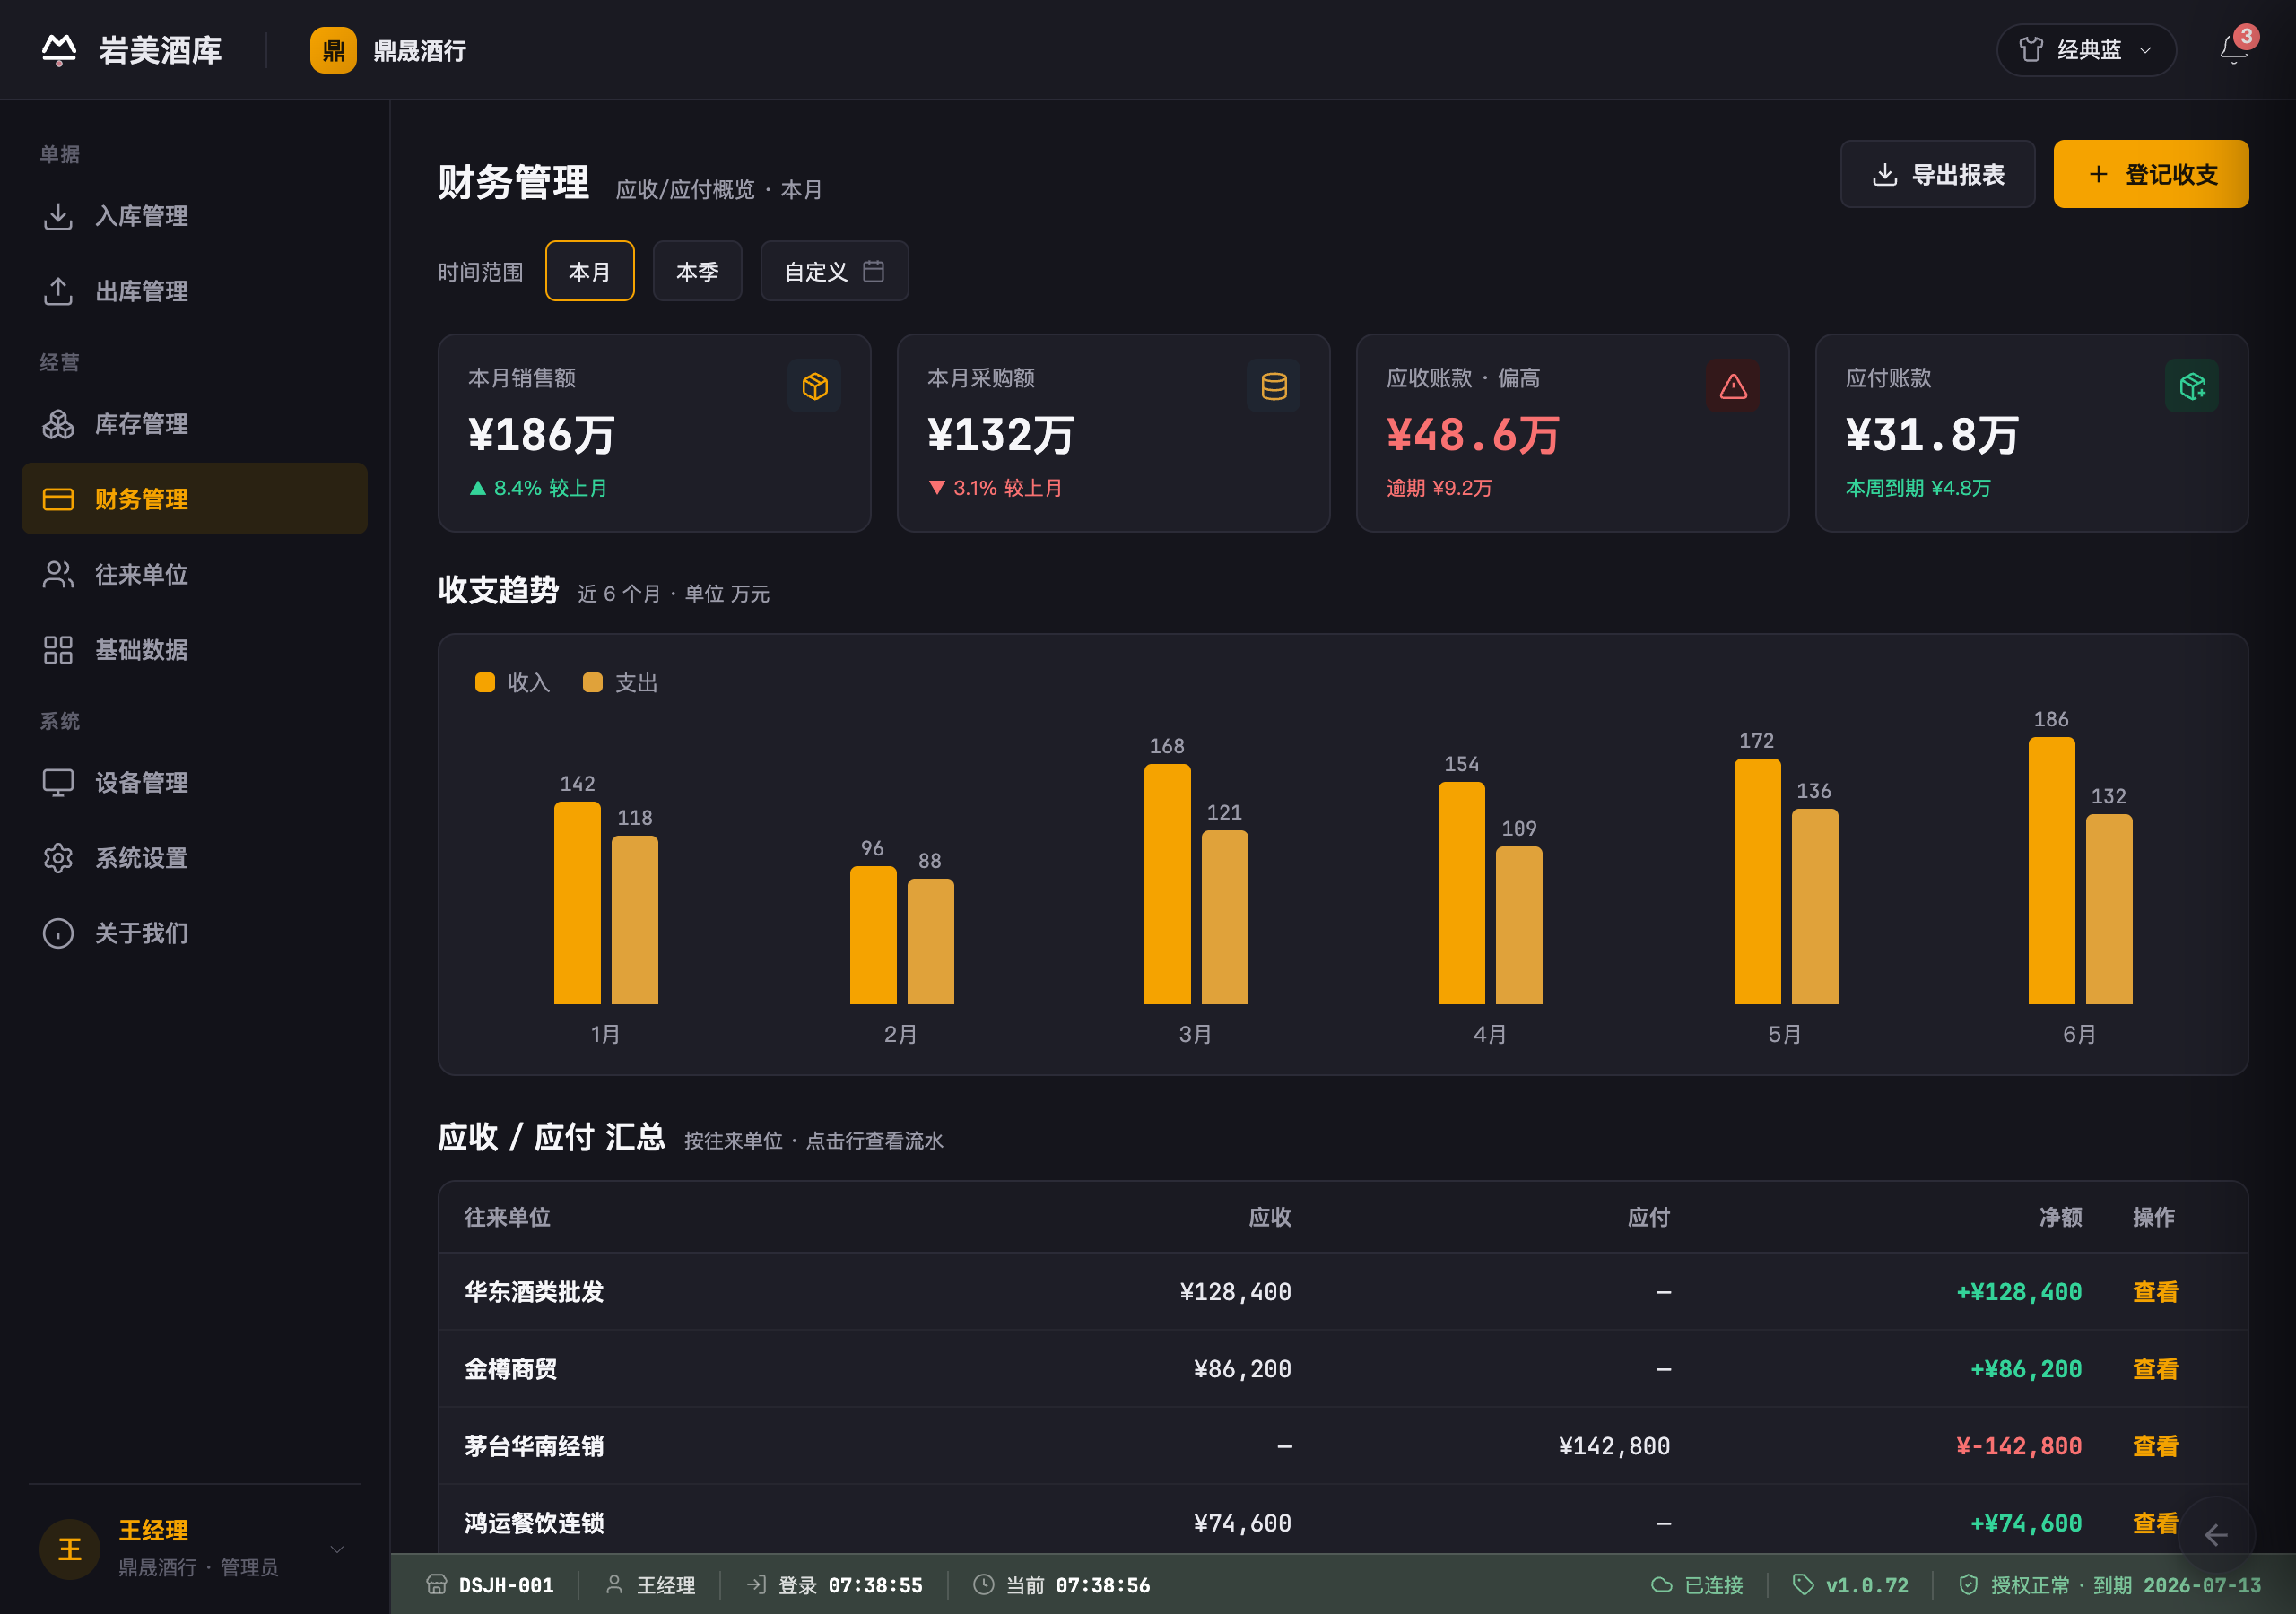Screen dimensions: 2296x1614
Task: Click 查看 for 鸿运餐饮连锁
Action: [x=2155, y=1523]
